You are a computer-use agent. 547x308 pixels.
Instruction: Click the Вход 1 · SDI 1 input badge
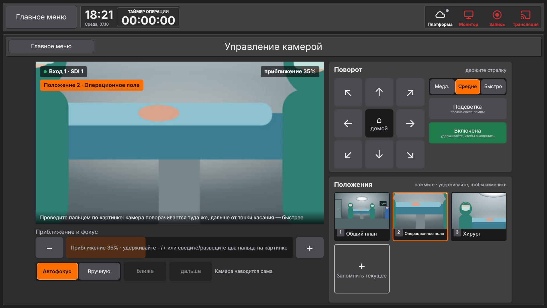64,72
